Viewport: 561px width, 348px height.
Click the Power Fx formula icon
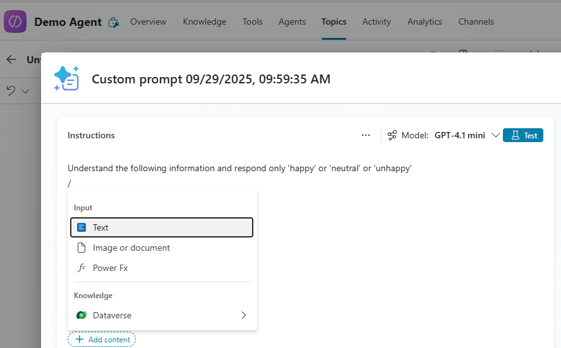pos(81,268)
